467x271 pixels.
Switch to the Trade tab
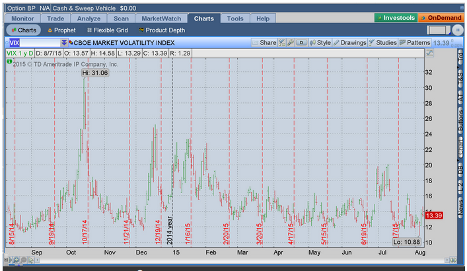(x=55, y=19)
